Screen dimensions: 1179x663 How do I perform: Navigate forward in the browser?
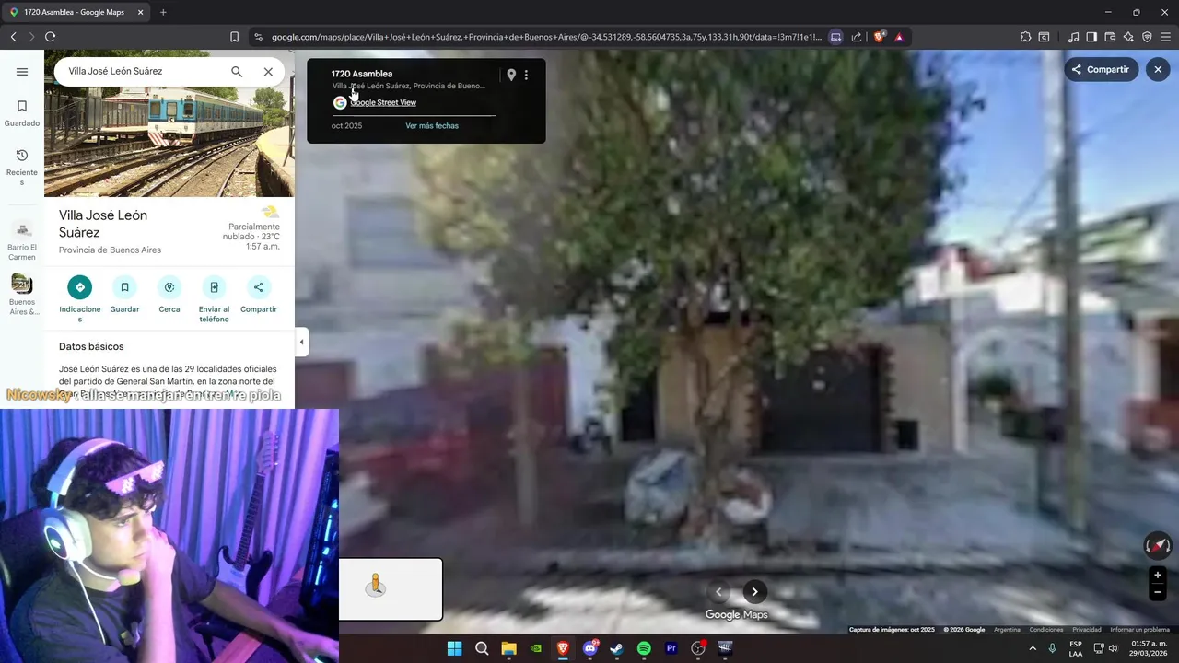(31, 37)
